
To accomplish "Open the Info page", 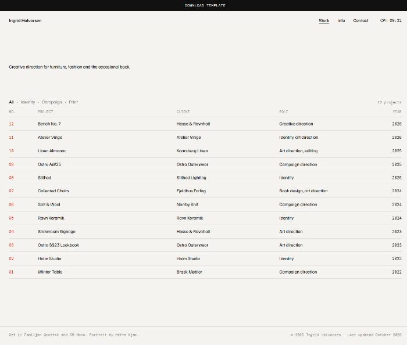I will [x=341, y=21].
